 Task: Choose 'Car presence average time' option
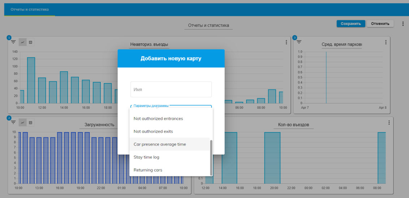coord(160,144)
